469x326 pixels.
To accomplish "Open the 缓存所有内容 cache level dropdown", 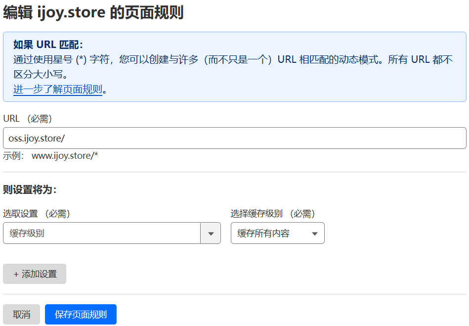I will coord(278,233).
